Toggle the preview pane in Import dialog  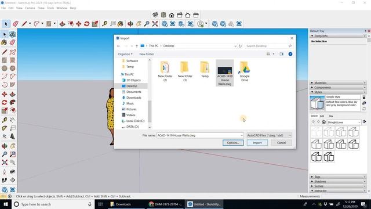tap(281, 54)
